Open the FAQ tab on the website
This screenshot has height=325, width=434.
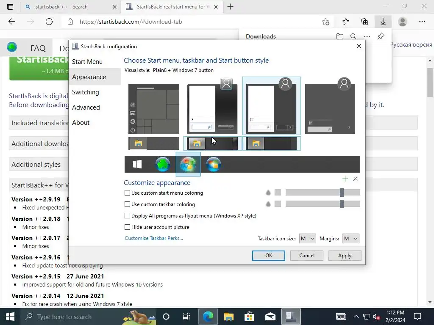pos(38,48)
